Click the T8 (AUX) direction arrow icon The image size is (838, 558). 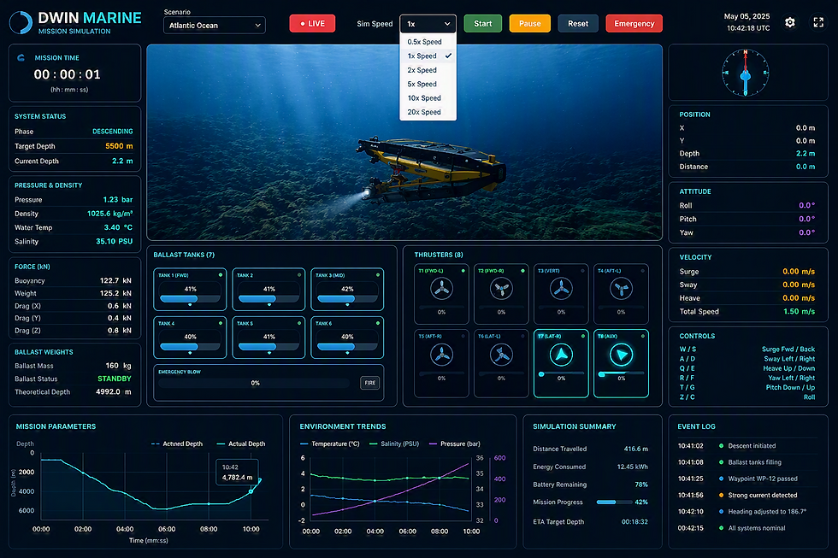coord(621,355)
